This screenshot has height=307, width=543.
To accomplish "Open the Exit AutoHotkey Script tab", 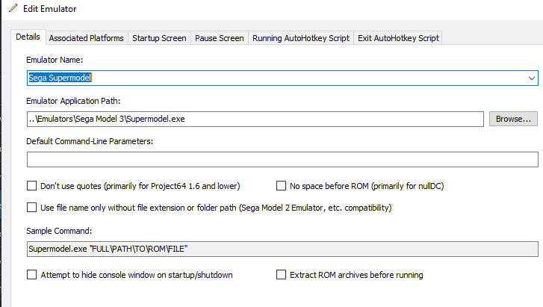I will pyautogui.click(x=398, y=38).
